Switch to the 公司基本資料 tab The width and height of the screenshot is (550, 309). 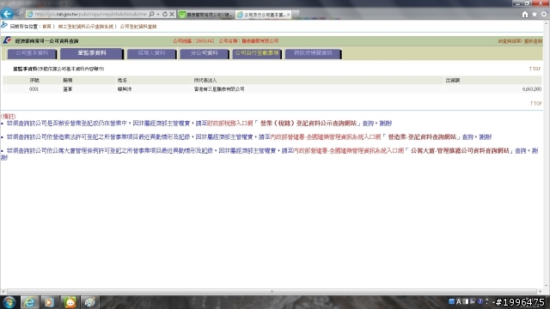(32, 53)
